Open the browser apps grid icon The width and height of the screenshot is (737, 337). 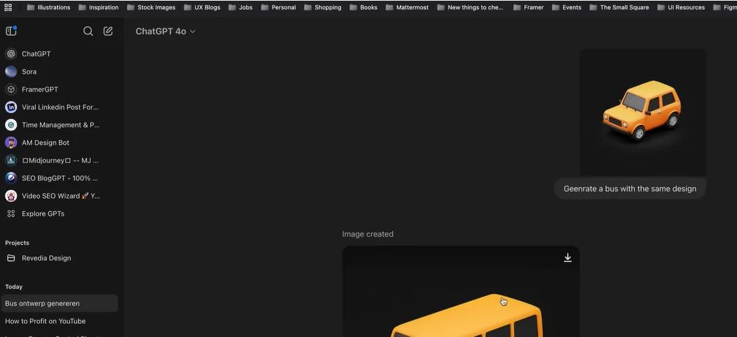click(8, 8)
